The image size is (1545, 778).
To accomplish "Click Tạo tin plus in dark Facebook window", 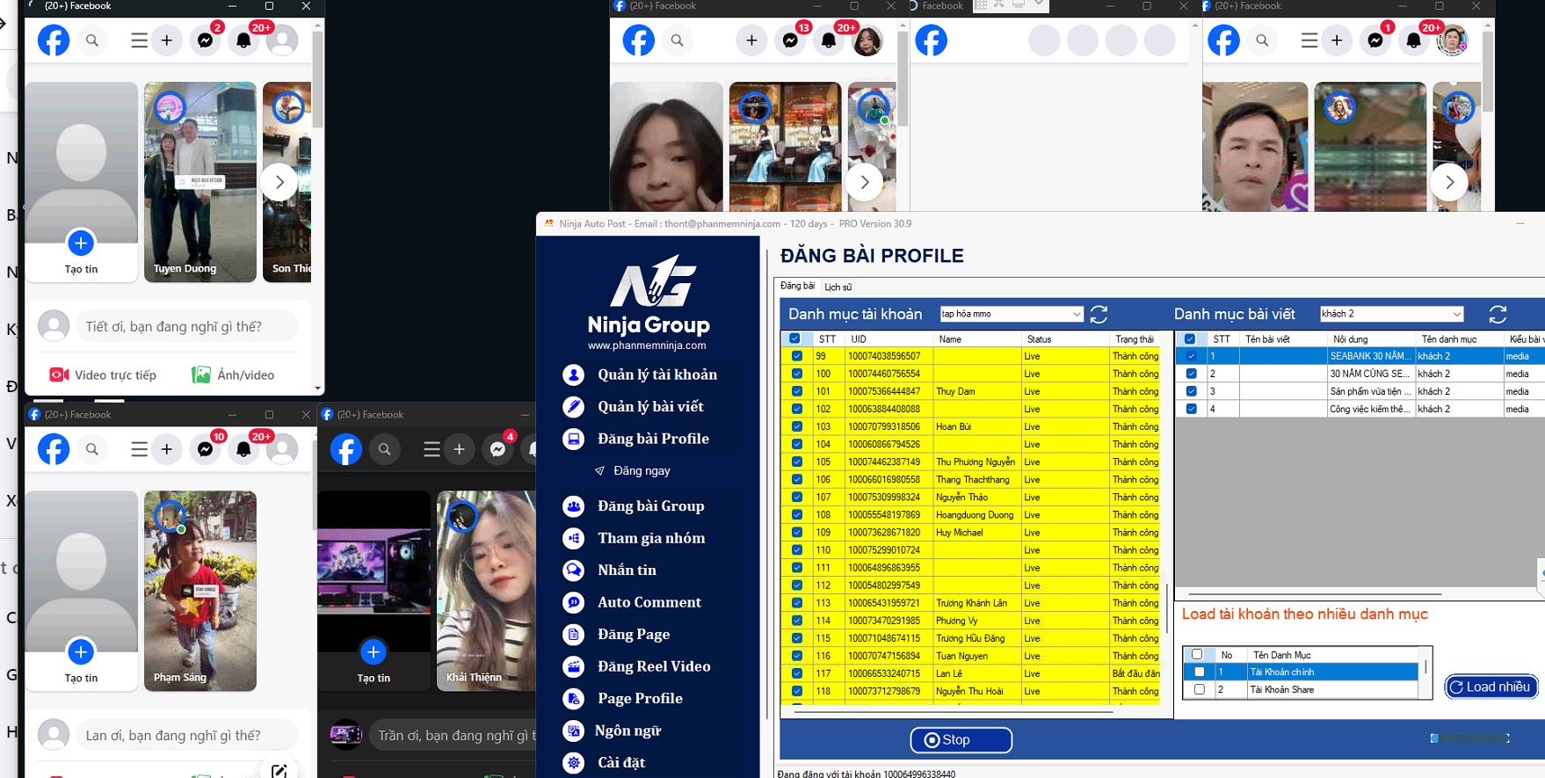I will pos(374,652).
